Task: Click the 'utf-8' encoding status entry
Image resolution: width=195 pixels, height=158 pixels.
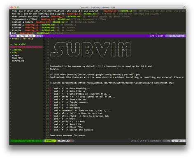Action: [x=143, y=141]
